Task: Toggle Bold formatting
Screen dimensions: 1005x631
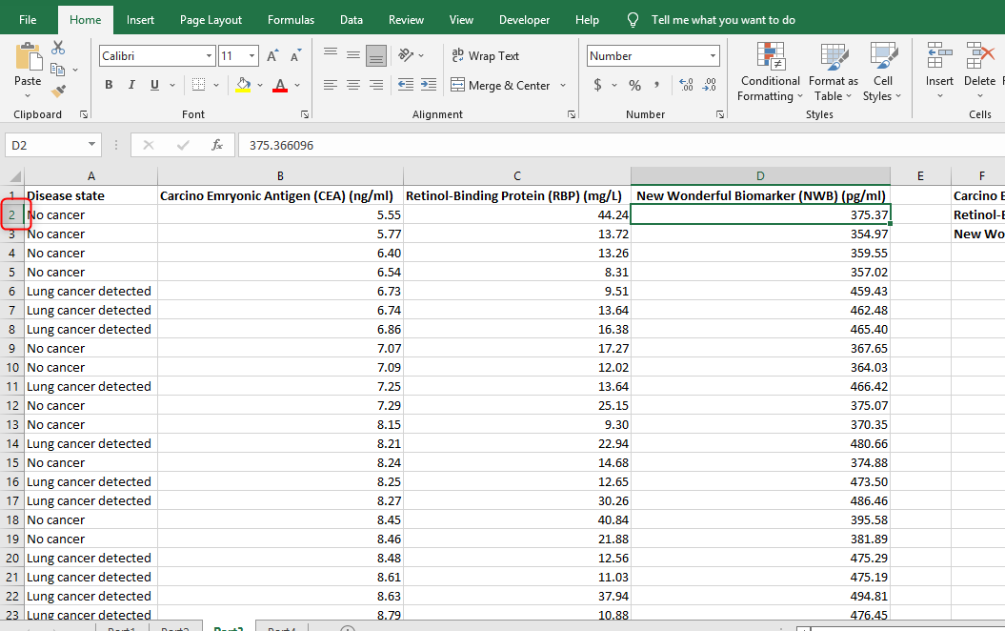Action: point(109,85)
